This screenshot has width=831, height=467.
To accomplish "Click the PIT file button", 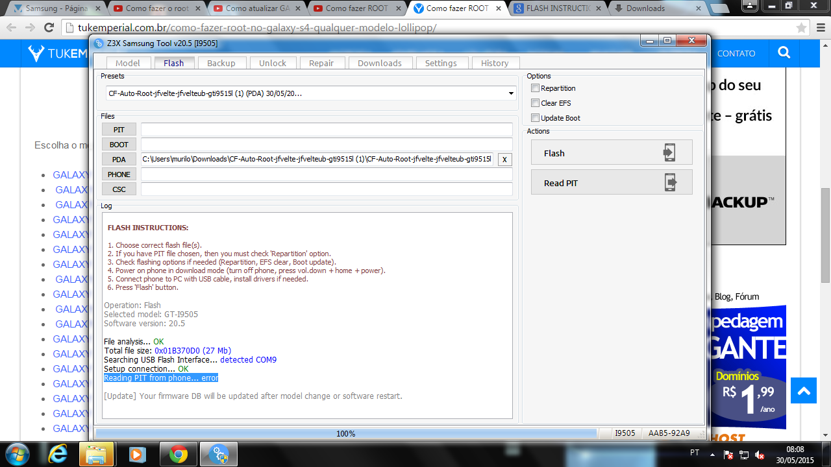I will coord(119,130).
